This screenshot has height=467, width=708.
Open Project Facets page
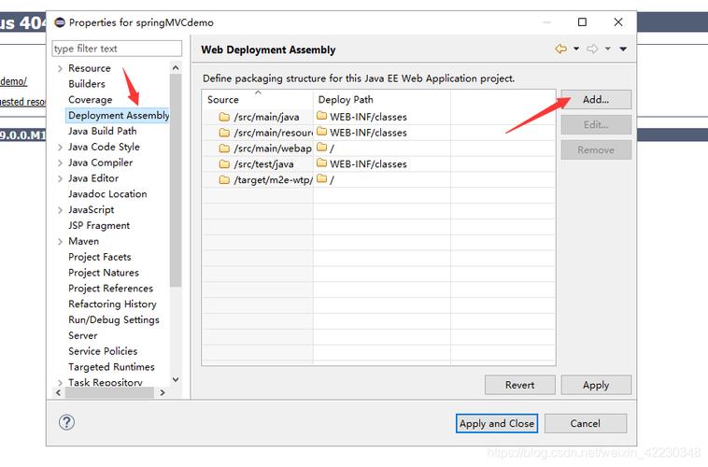point(100,257)
